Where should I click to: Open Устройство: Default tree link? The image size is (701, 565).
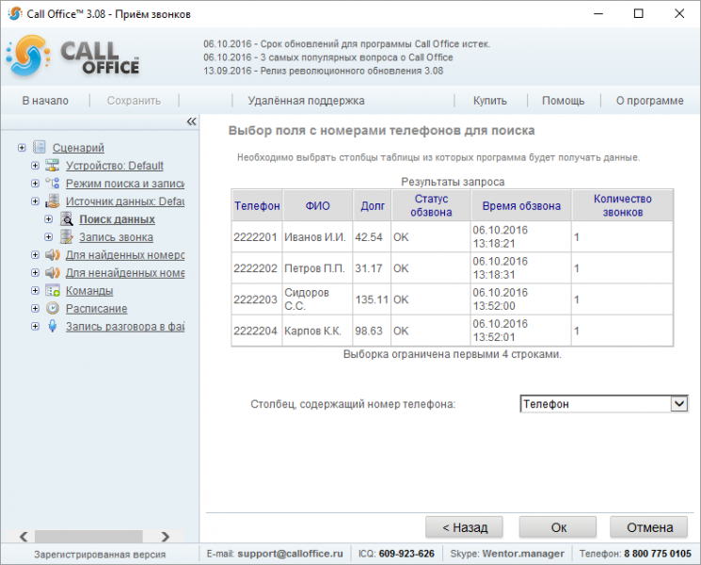pyautogui.click(x=115, y=166)
